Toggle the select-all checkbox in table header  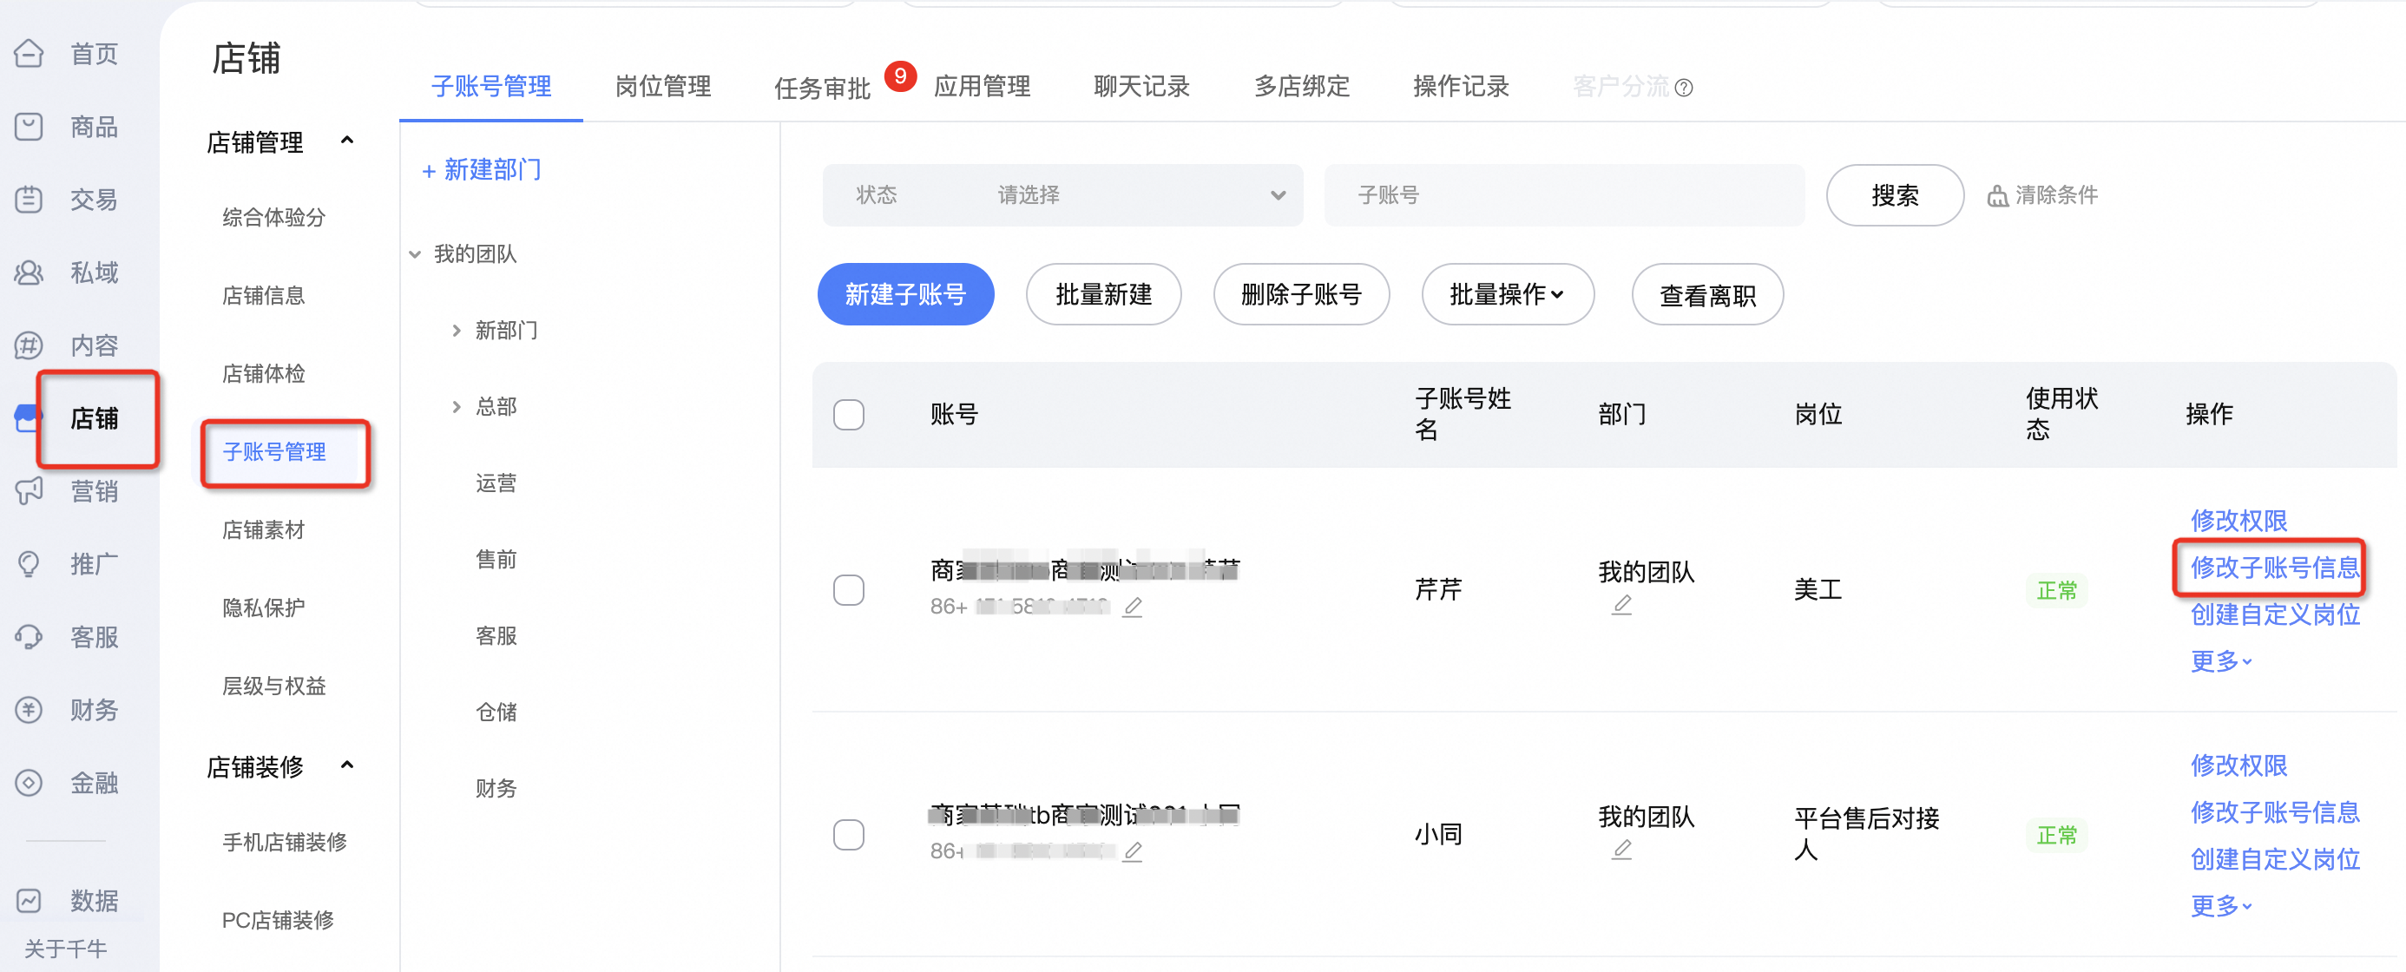tap(848, 415)
